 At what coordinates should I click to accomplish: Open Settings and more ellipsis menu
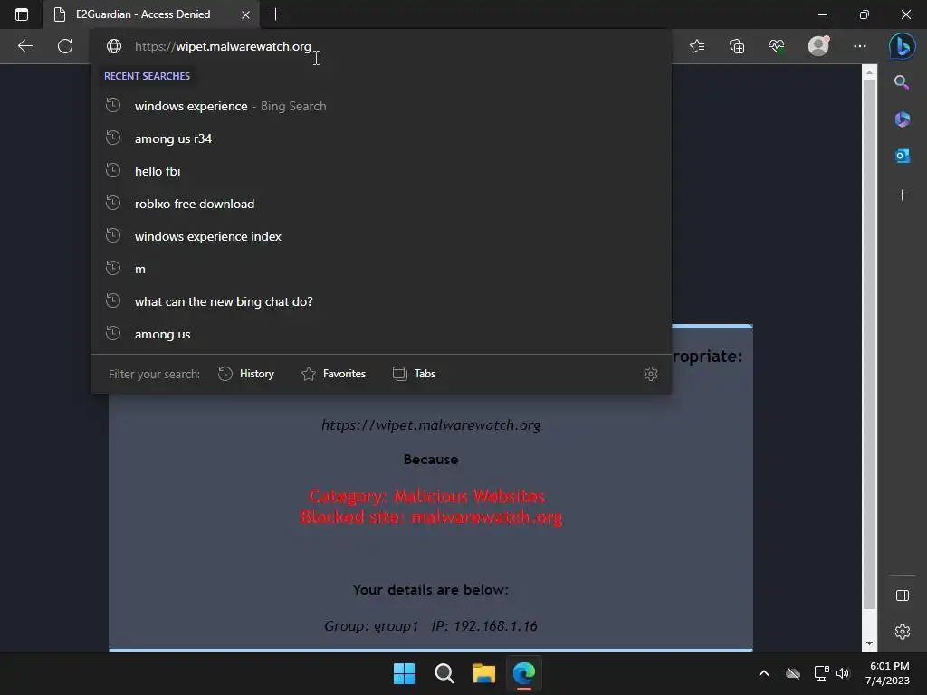click(x=860, y=46)
